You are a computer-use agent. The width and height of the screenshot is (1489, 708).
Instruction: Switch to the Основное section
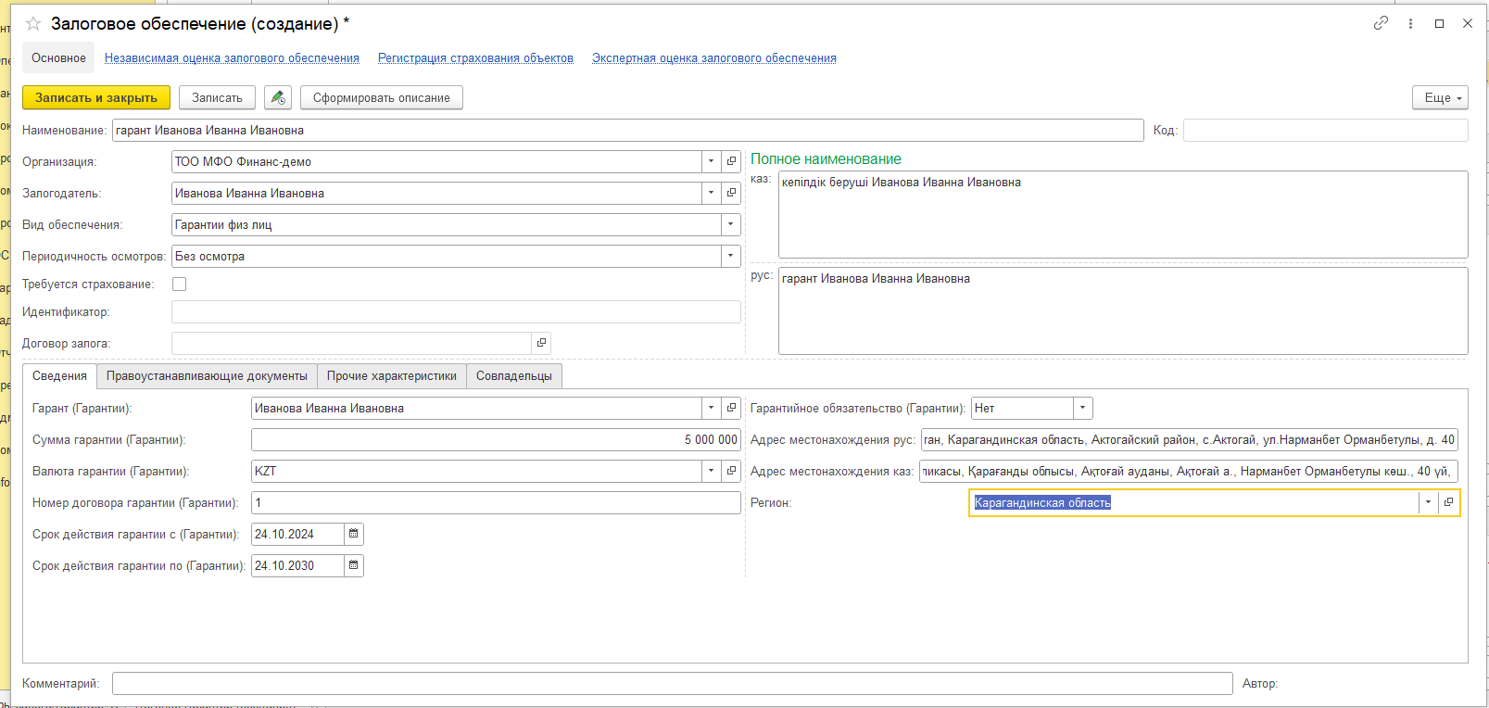[x=58, y=57]
